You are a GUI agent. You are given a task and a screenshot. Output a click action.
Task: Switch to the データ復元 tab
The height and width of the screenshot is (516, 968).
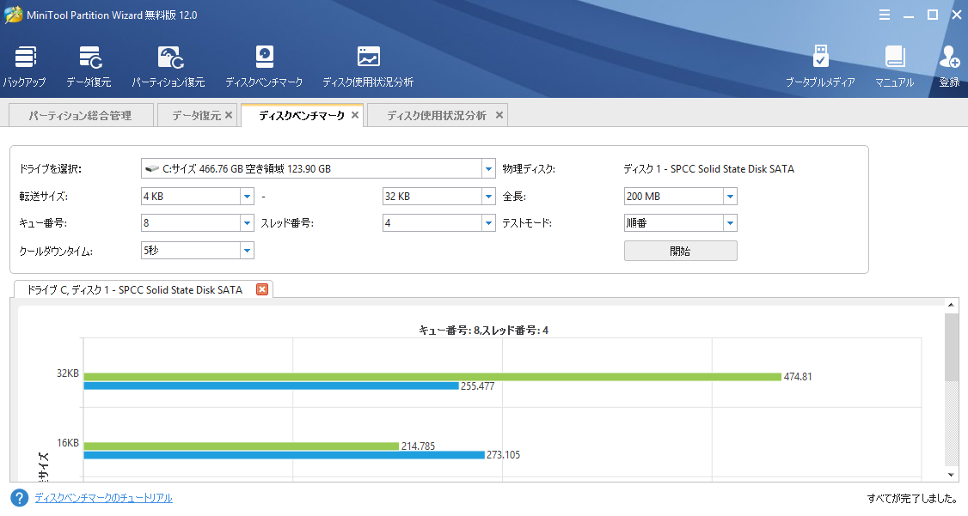click(x=196, y=115)
